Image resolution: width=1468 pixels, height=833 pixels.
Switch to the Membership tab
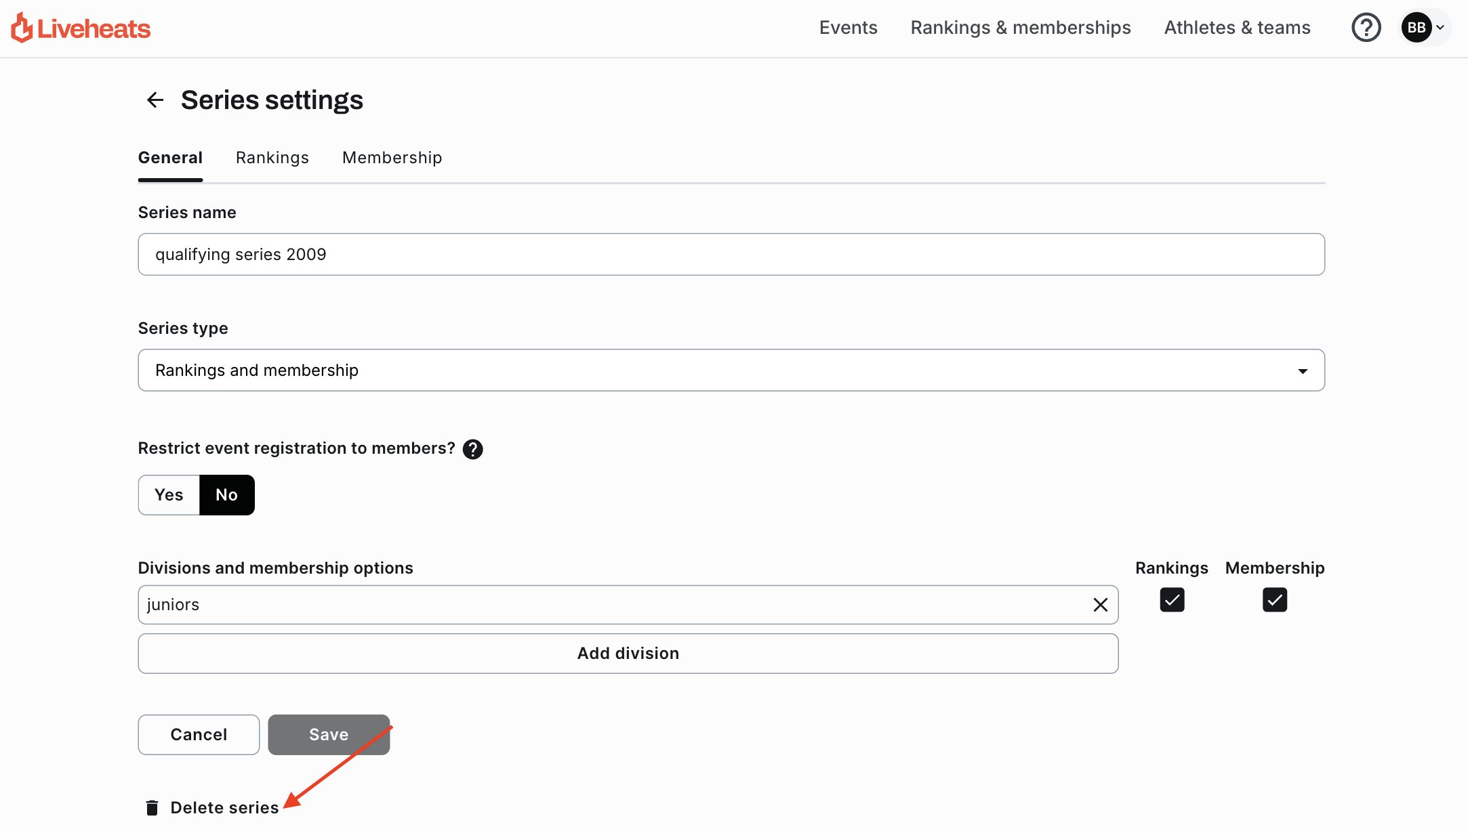[x=392, y=158]
